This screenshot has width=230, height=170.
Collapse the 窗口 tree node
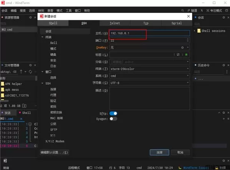43,72
